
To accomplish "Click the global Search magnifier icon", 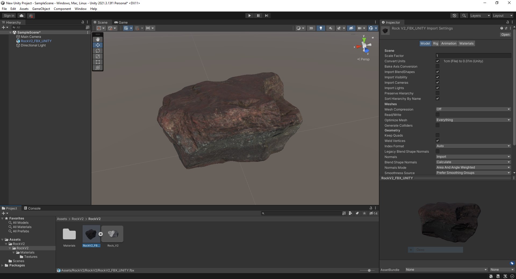I will pos(464,16).
